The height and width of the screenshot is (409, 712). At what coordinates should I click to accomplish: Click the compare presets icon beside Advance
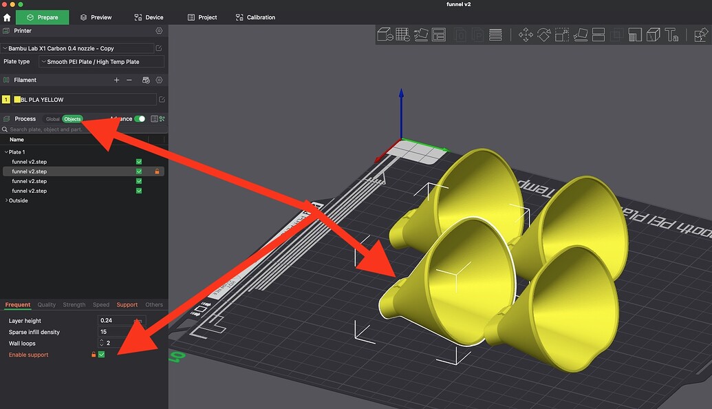pyautogui.click(x=162, y=119)
